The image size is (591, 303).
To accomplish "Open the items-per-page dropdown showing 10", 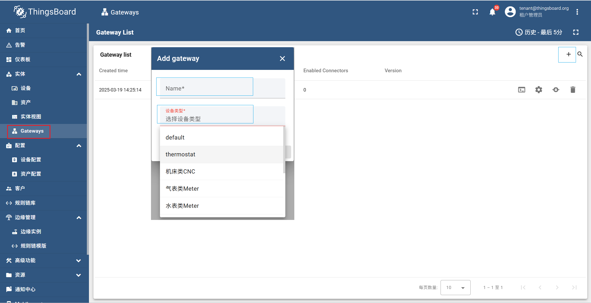I will (x=455, y=287).
